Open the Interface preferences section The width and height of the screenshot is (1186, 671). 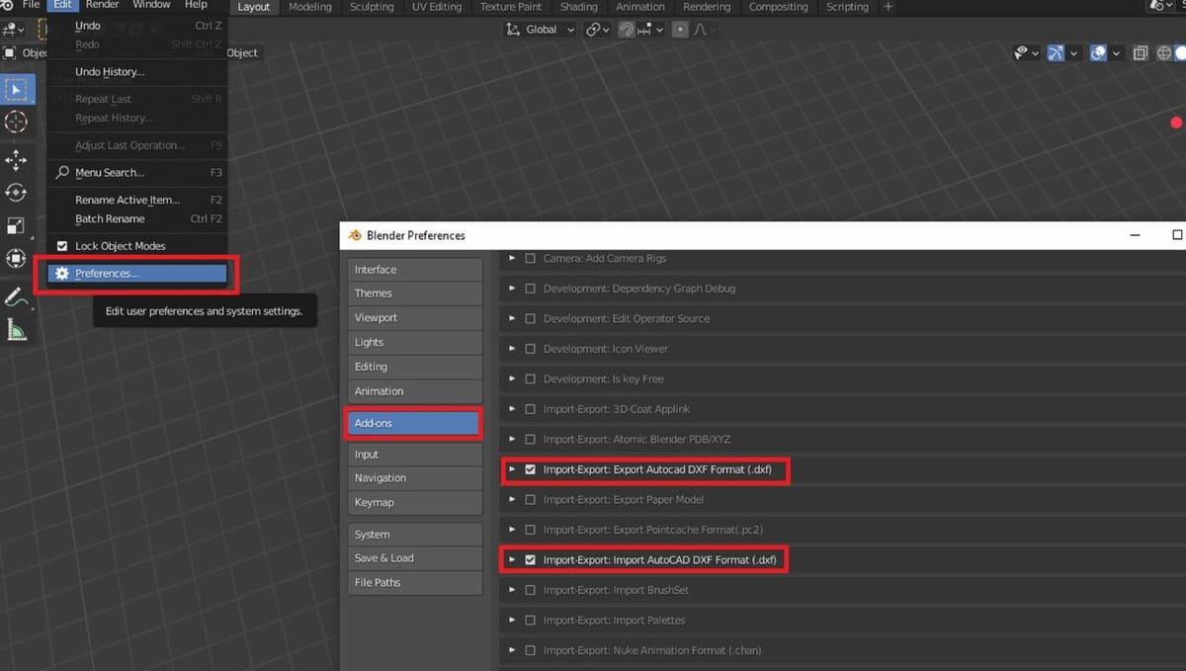point(414,270)
